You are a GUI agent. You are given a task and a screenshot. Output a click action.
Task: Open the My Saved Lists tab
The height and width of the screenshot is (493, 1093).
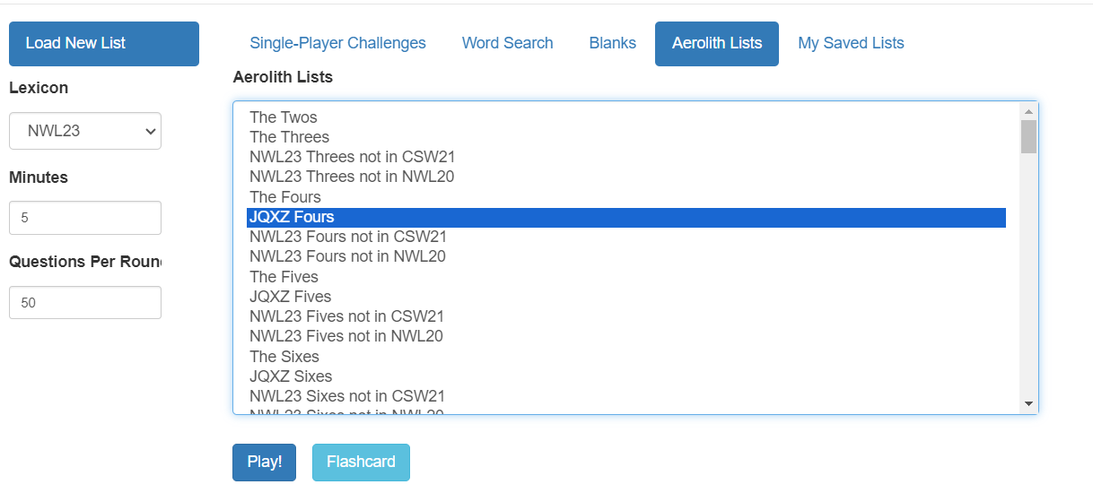tap(851, 44)
